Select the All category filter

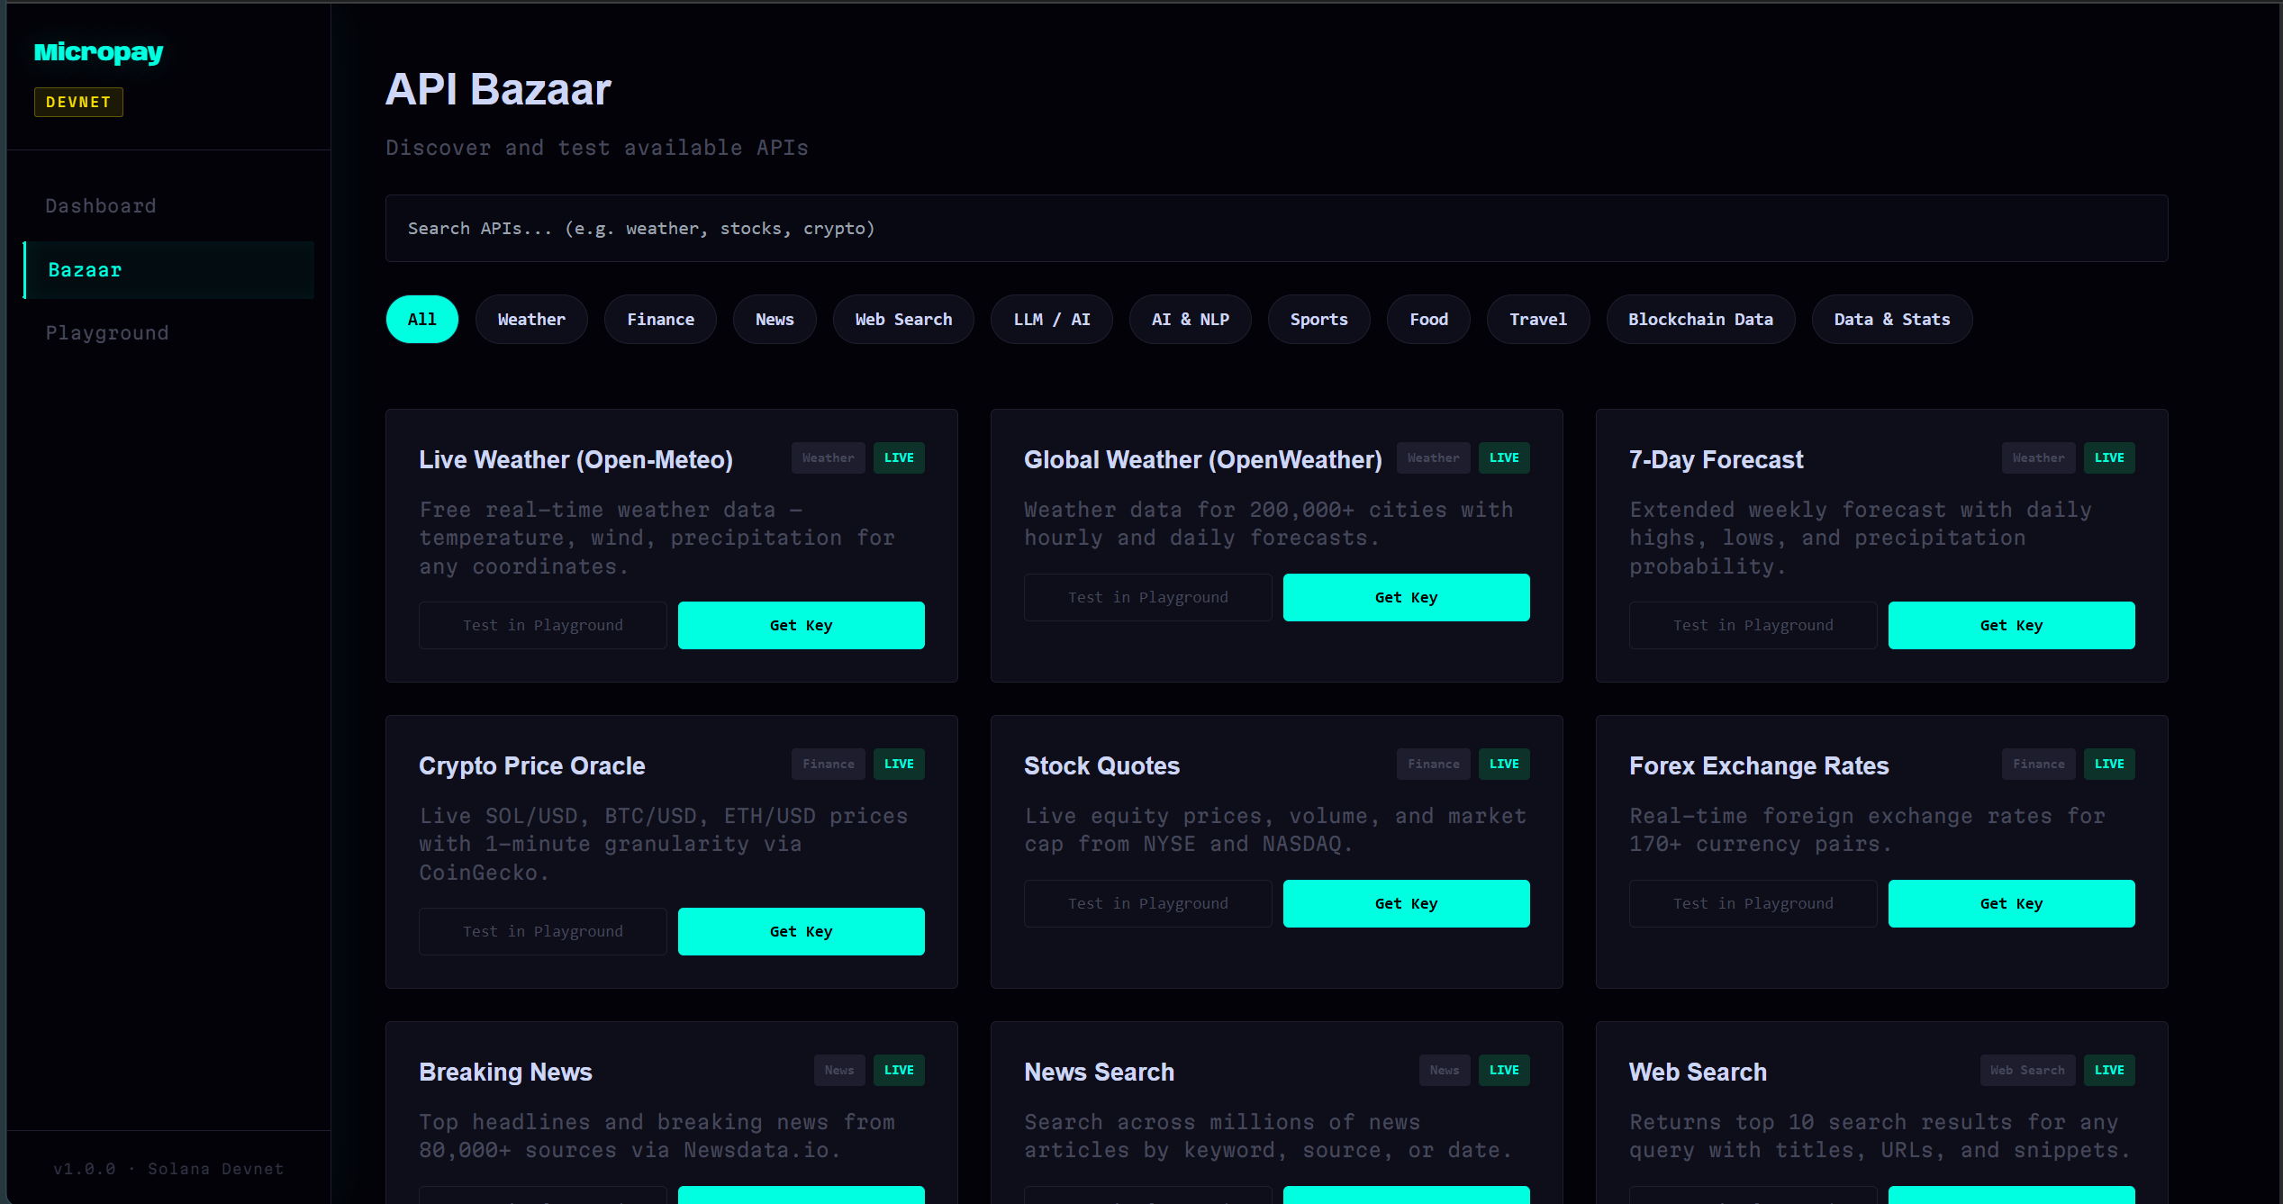coord(421,320)
